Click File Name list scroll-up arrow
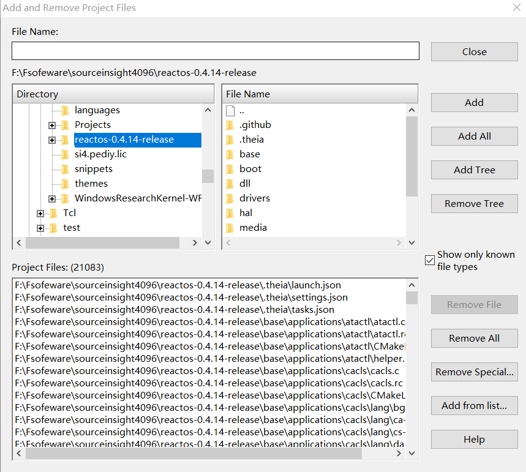The image size is (526, 472). (411, 110)
